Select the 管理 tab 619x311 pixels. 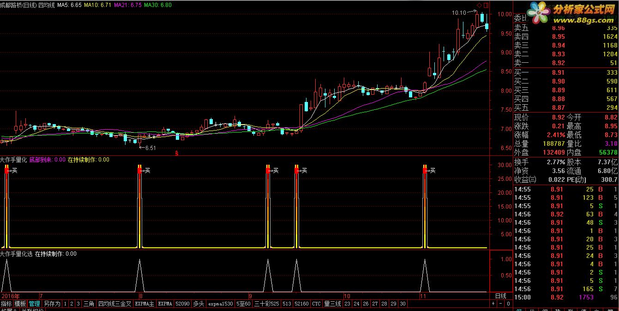35,304
